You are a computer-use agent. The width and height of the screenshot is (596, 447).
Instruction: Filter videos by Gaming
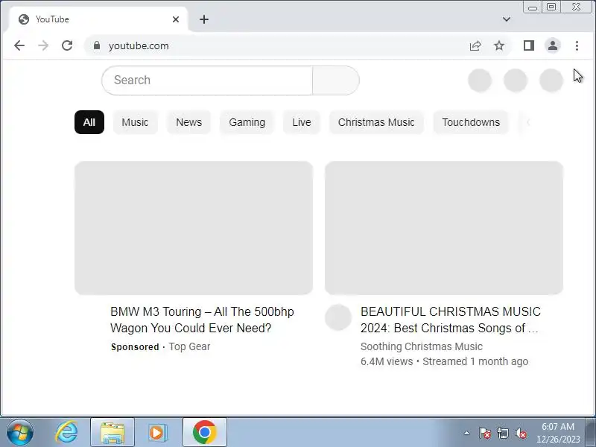247,122
